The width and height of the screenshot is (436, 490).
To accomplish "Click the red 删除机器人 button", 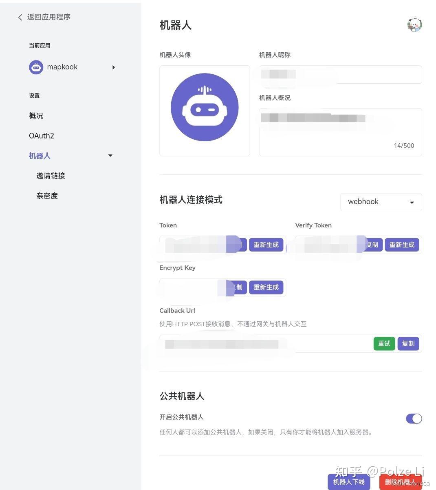I will pos(401,482).
